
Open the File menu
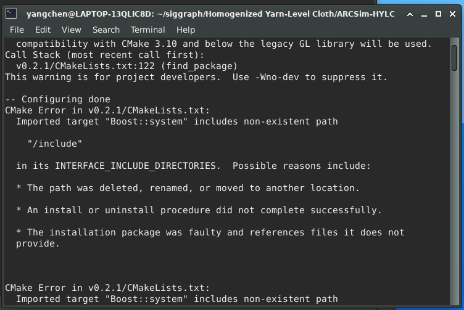(x=17, y=30)
